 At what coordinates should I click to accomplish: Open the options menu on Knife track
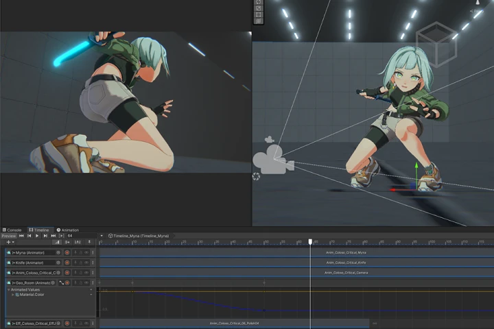93,263
